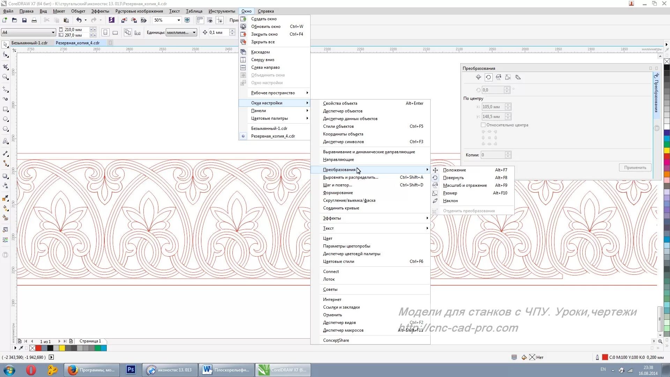The height and width of the screenshot is (377, 670).
Task: Click the Import icon in toolbar
Action: point(124,20)
